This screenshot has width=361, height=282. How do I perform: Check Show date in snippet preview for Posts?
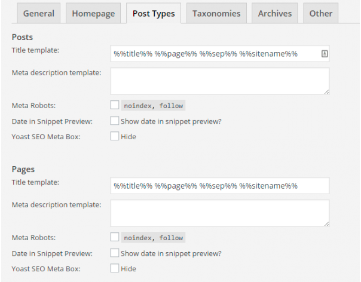[x=115, y=121]
